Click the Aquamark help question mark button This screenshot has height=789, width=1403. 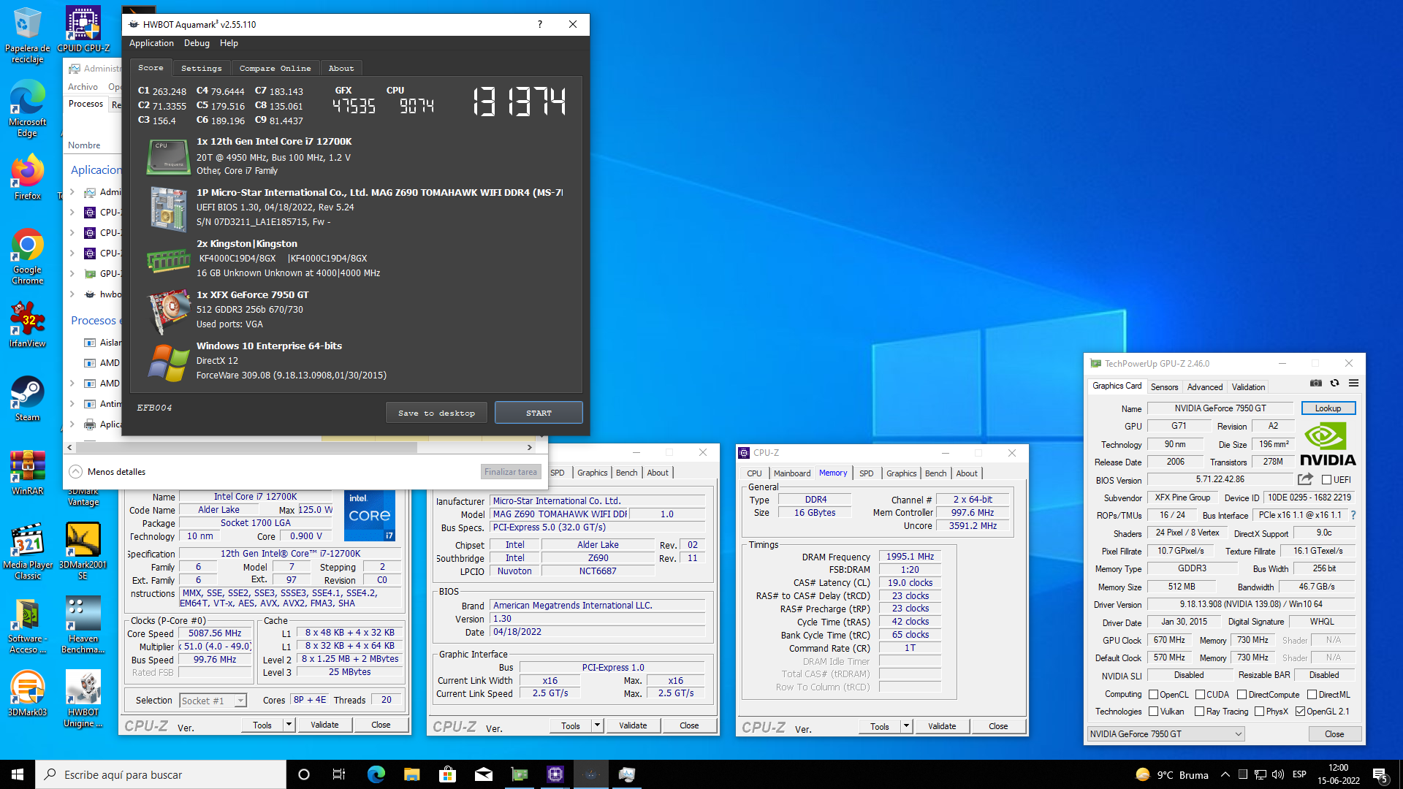[540, 24]
